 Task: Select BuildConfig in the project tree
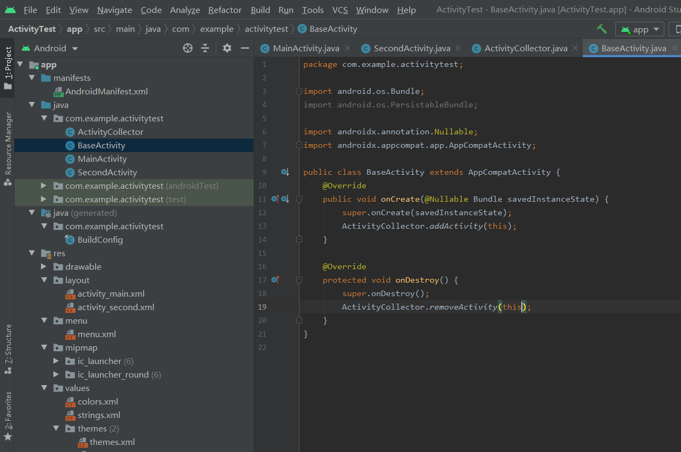100,240
